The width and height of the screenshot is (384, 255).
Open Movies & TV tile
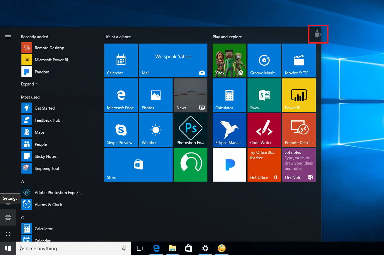[x=299, y=60]
